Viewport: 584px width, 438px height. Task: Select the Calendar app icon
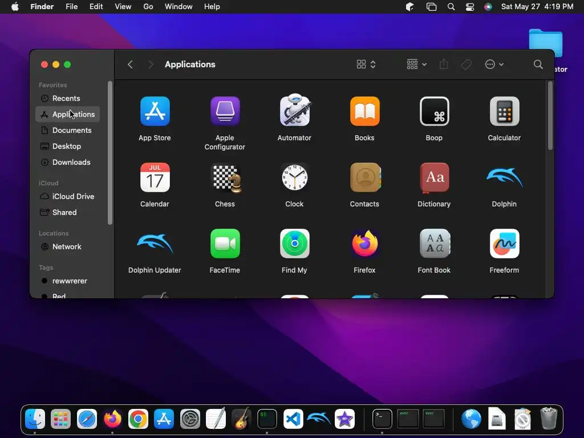[155, 177]
